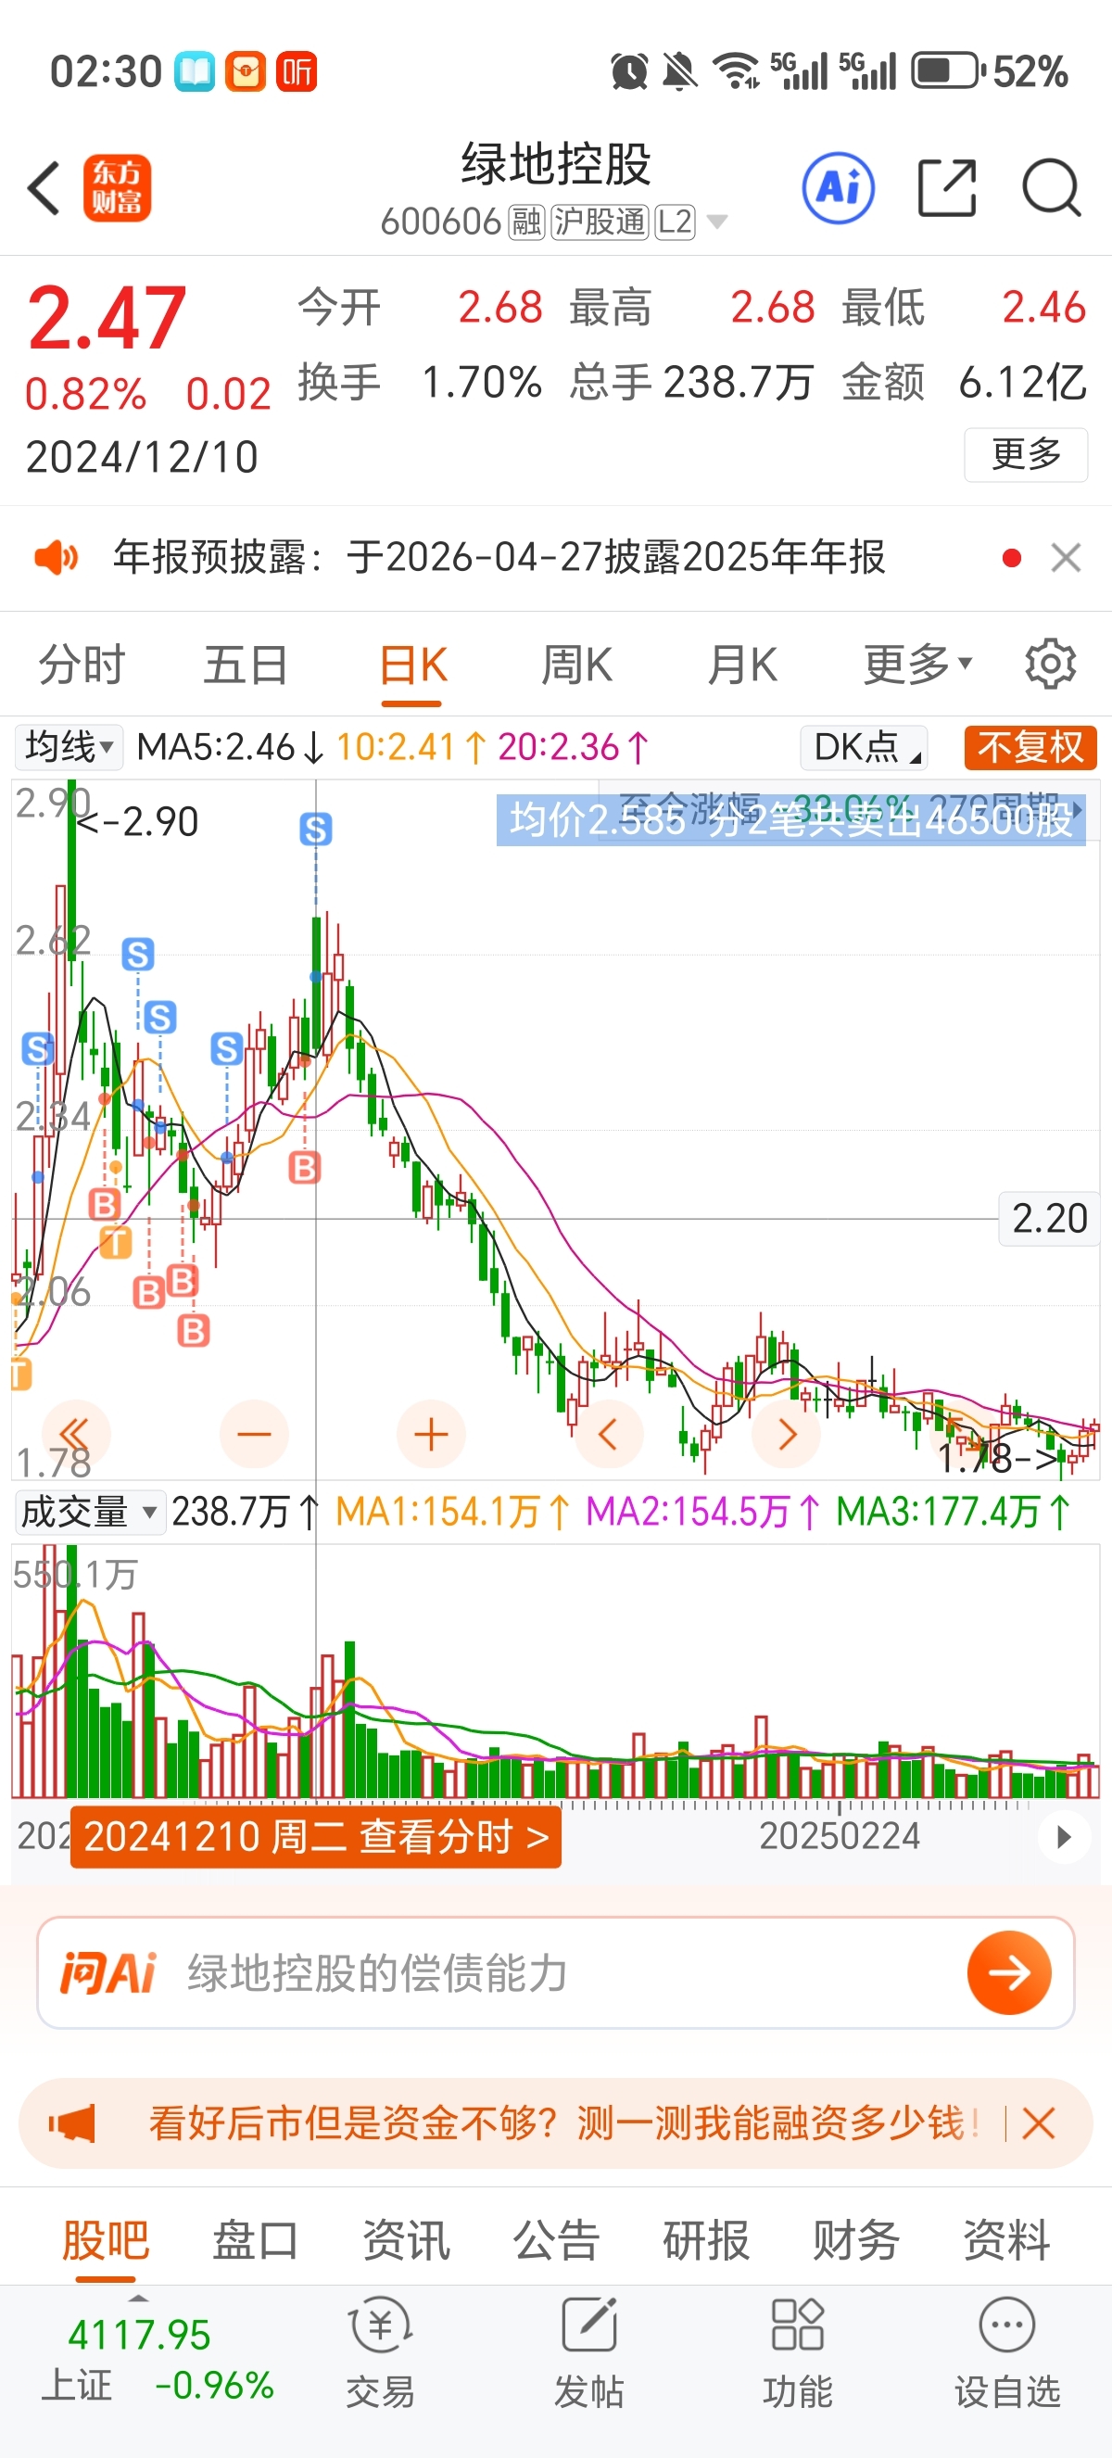Toggle the DK点 markers
This screenshot has width=1112, height=2458.
(863, 747)
